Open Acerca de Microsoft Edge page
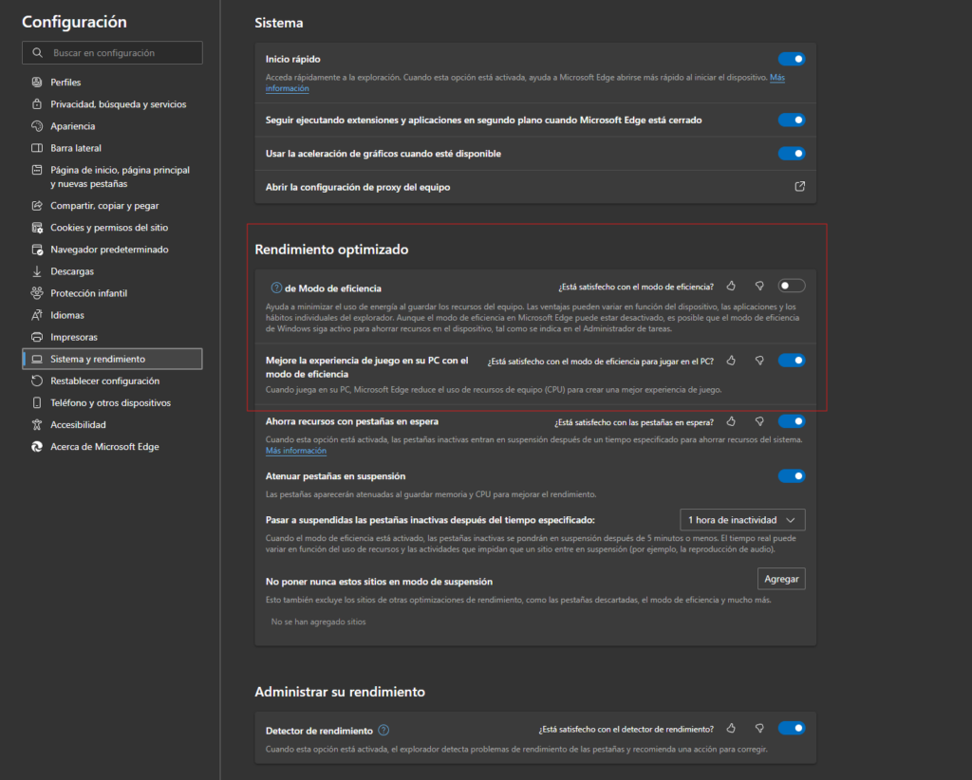Viewport: 972px width, 780px height. click(x=104, y=447)
